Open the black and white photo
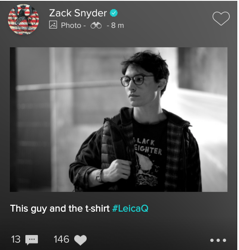The height and width of the screenshot is (250, 239). tap(118, 119)
